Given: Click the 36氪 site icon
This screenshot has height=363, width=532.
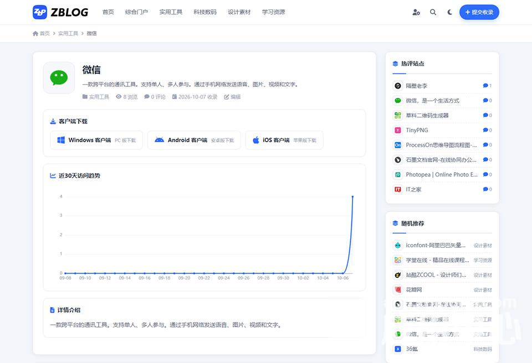Looking at the screenshot, I should (398, 349).
